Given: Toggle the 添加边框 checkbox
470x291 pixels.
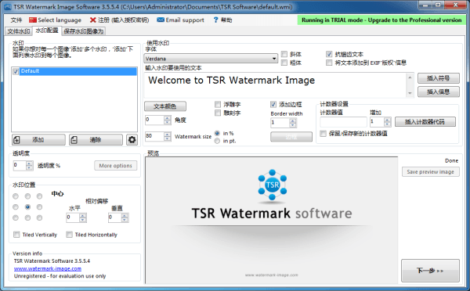Looking at the screenshot, I should [x=273, y=104].
